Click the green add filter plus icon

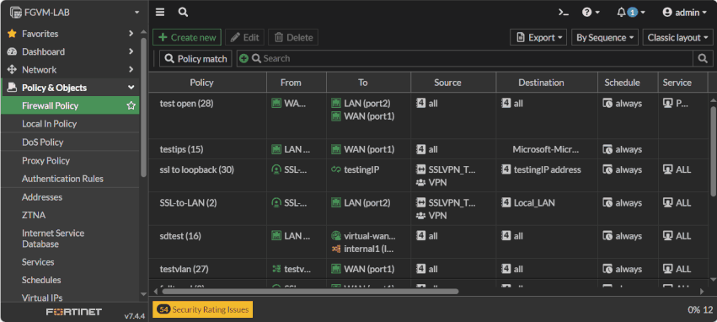[243, 58]
